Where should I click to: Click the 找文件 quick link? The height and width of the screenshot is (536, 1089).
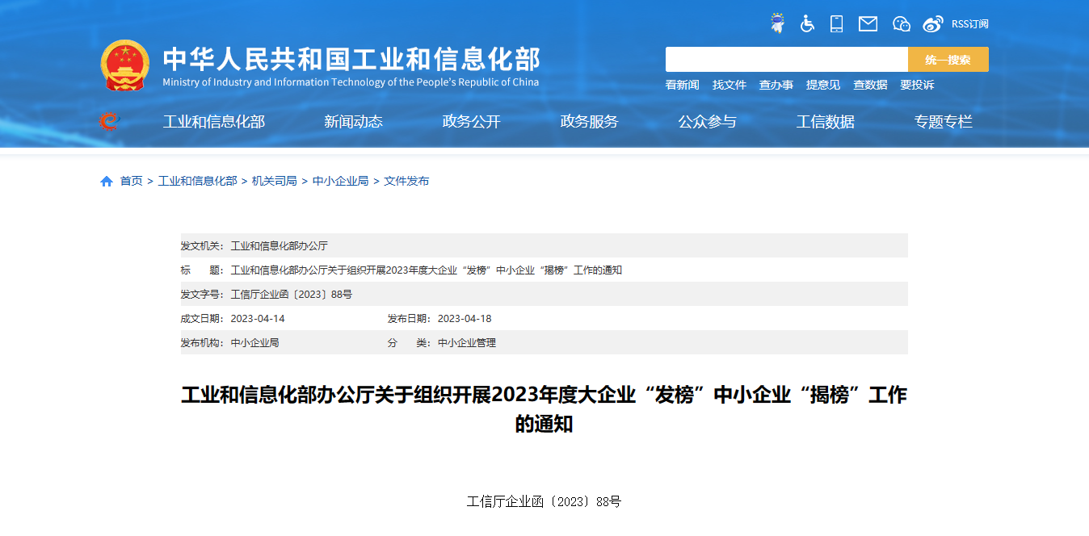729,85
